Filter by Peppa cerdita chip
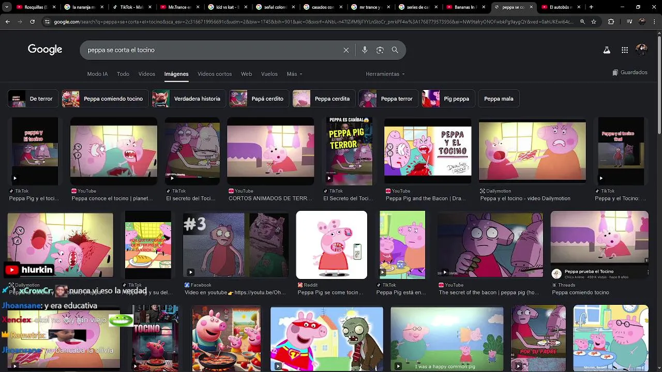The image size is (662, 372). click(x=324, y=99)
